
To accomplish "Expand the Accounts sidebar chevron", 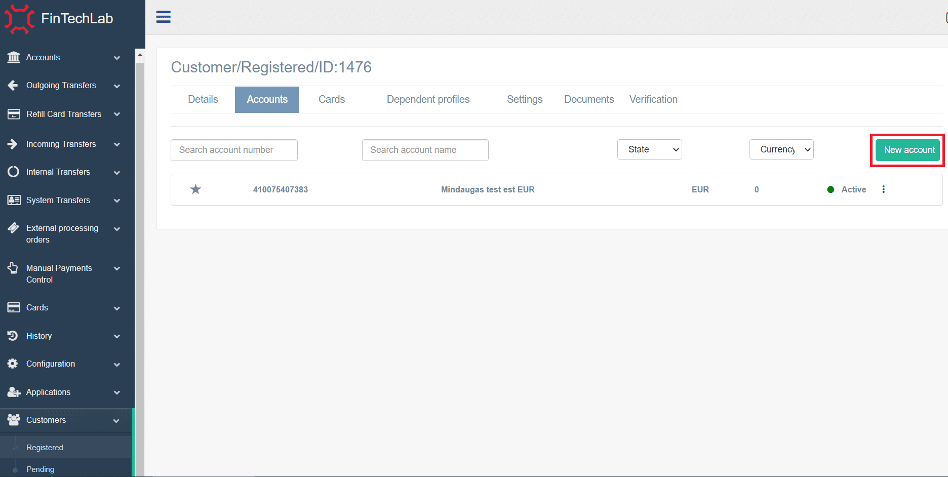I will (117, 58).
